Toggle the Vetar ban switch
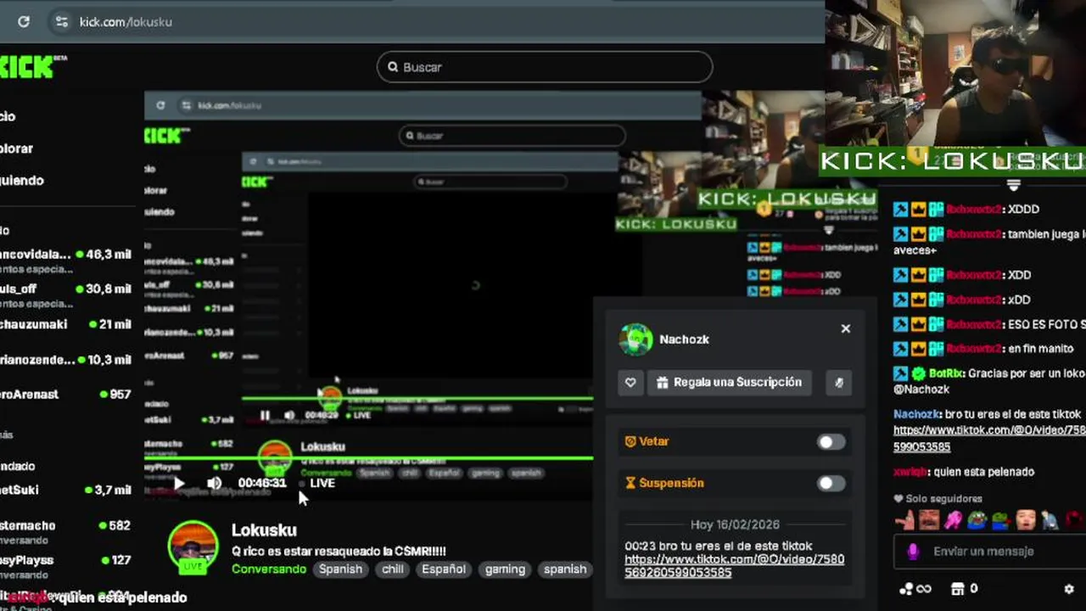Image resolution: width=1086 pixels, height=611 pixels. click(x=831, y=442)
